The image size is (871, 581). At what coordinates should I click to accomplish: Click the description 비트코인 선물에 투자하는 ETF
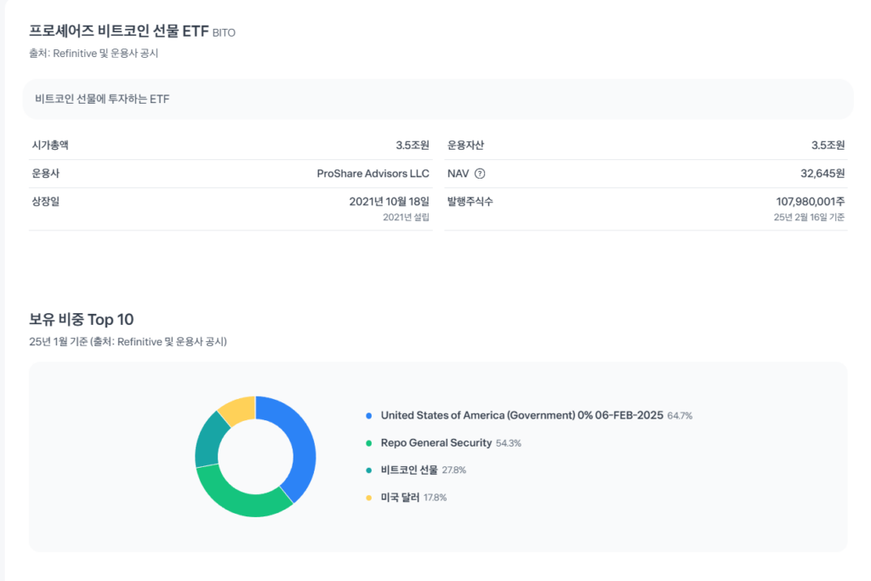(x=102, y=99)
